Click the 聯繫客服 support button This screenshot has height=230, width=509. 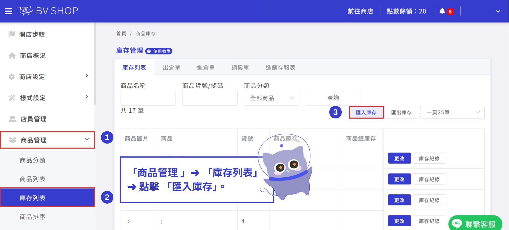475,223
